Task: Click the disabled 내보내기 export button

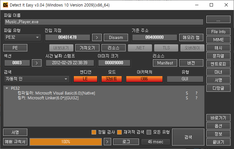Action: click(x=61, y=48)
